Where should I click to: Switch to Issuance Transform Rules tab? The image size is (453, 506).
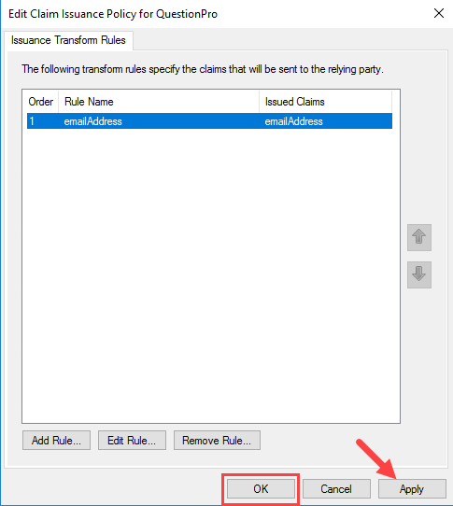tap(68, 40)
